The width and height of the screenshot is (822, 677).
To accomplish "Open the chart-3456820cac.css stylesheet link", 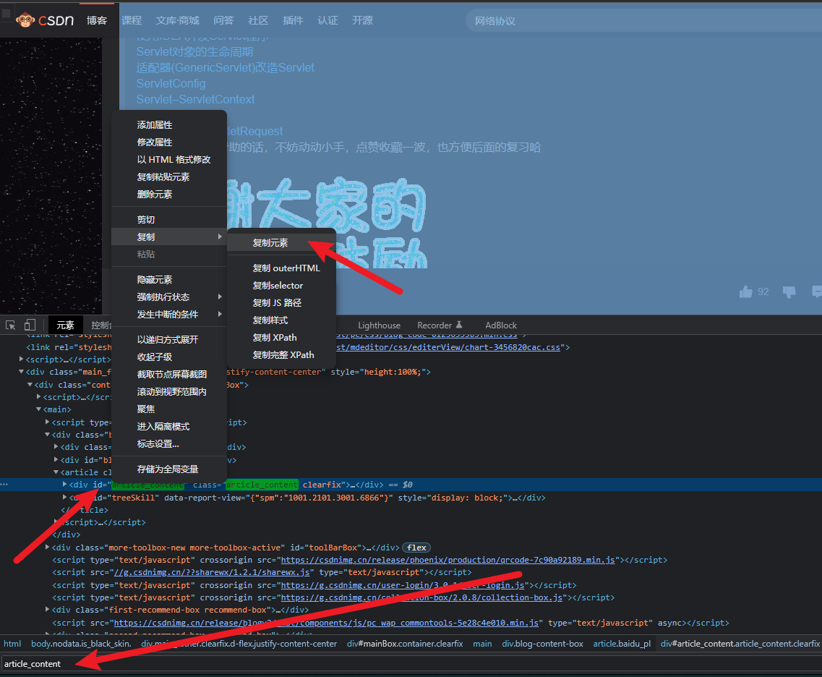I will (448, 347).
